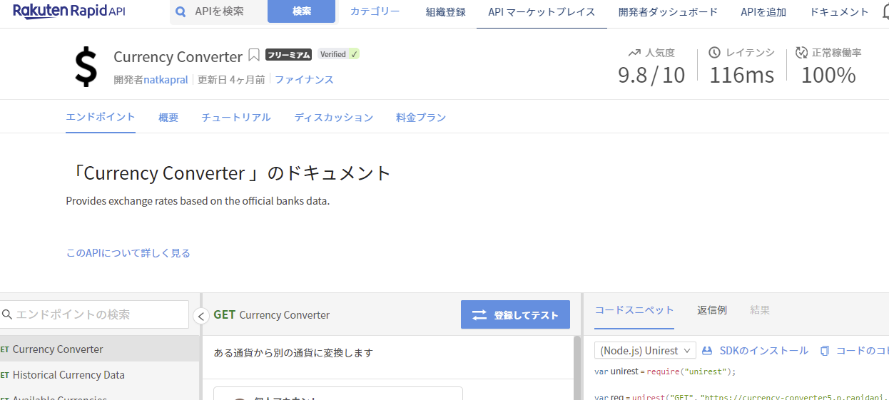Click このAPIについて詳しく見る link
The image size is (889, 400).
point(128,253)
